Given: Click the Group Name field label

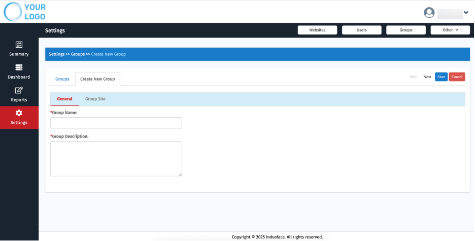Looking at the screenshot, I should point(64,113).
